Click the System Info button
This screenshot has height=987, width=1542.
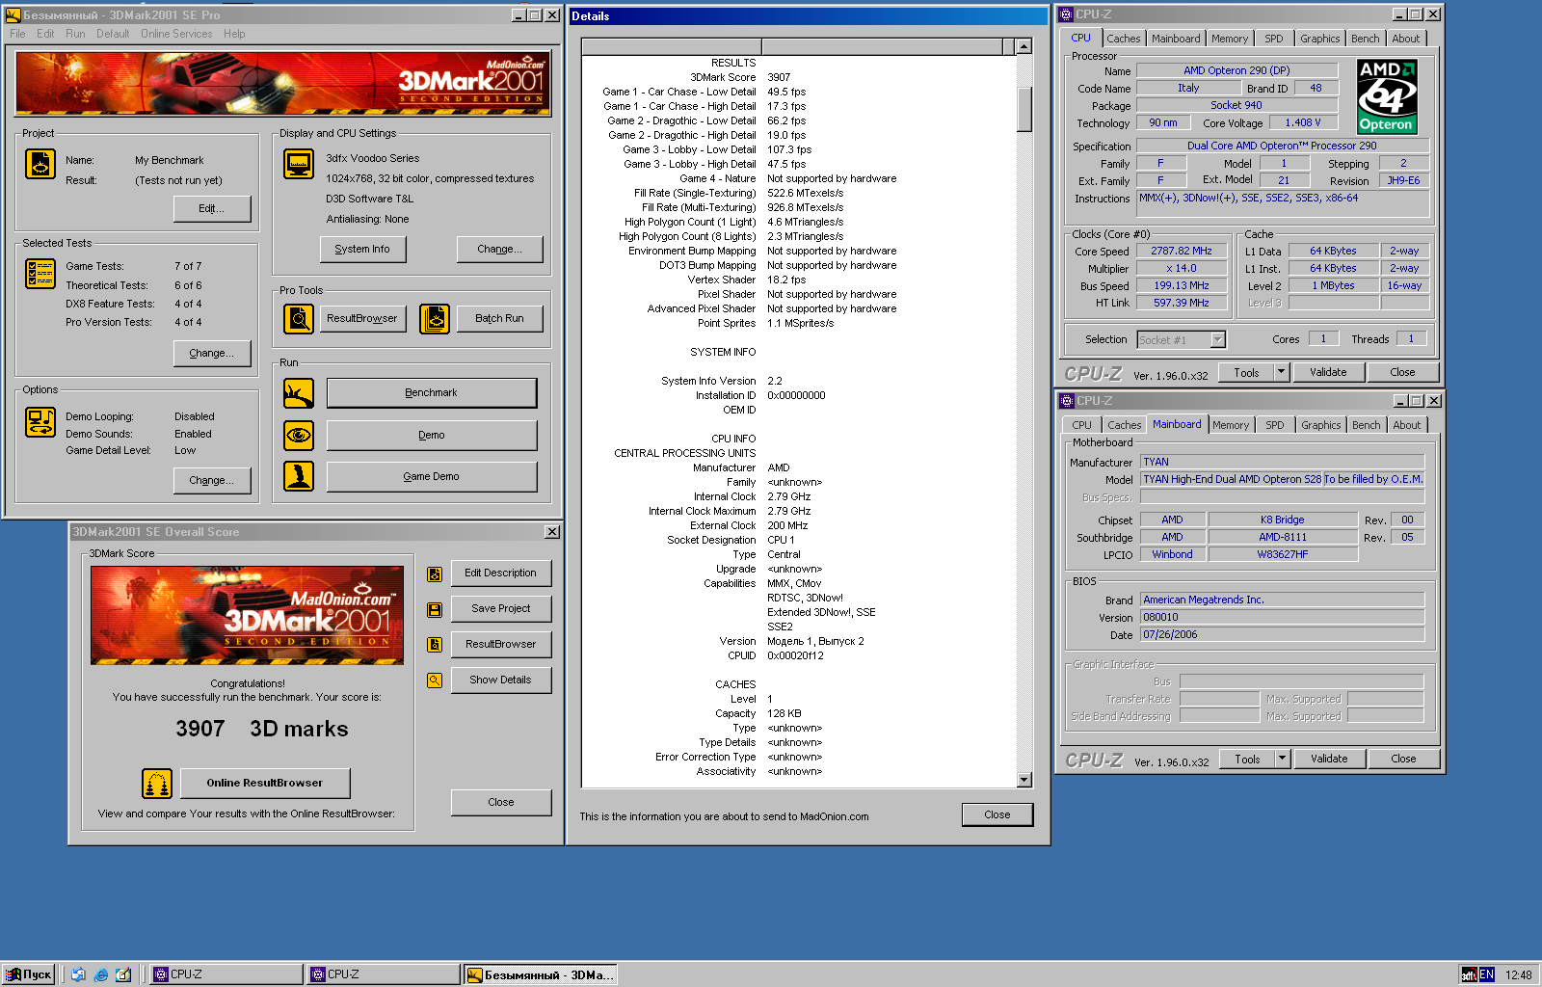click(362, 249)
